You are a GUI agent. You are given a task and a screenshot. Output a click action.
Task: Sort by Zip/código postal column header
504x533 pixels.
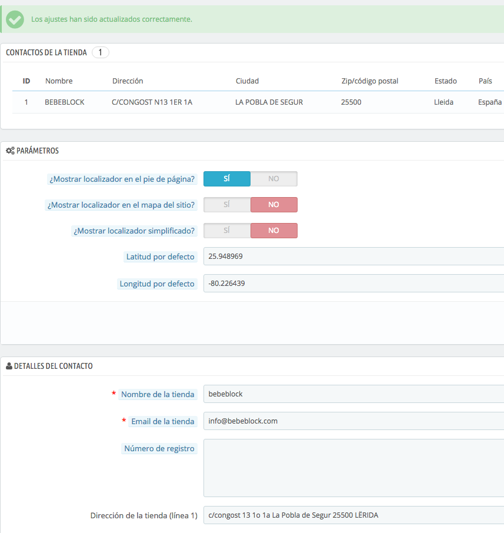tap(370, 81)
